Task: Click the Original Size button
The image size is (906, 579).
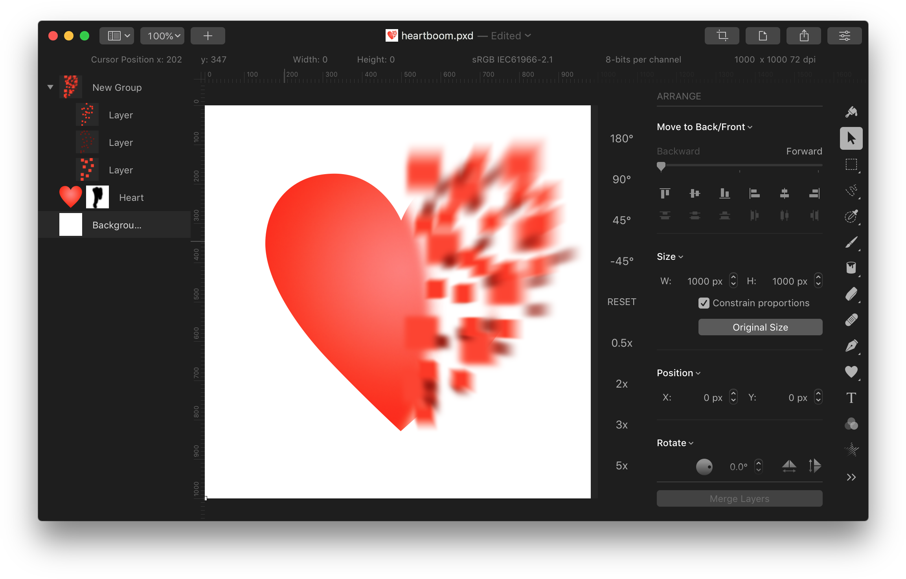Action: click(760, 327)
